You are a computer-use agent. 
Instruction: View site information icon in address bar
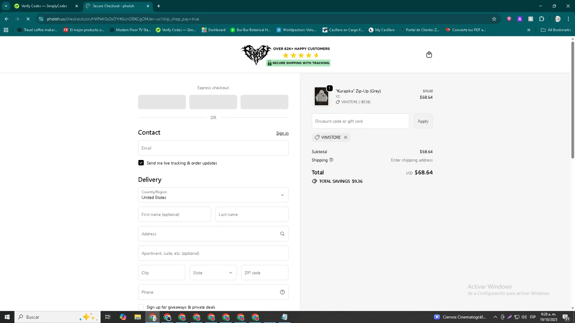(41, 19)
